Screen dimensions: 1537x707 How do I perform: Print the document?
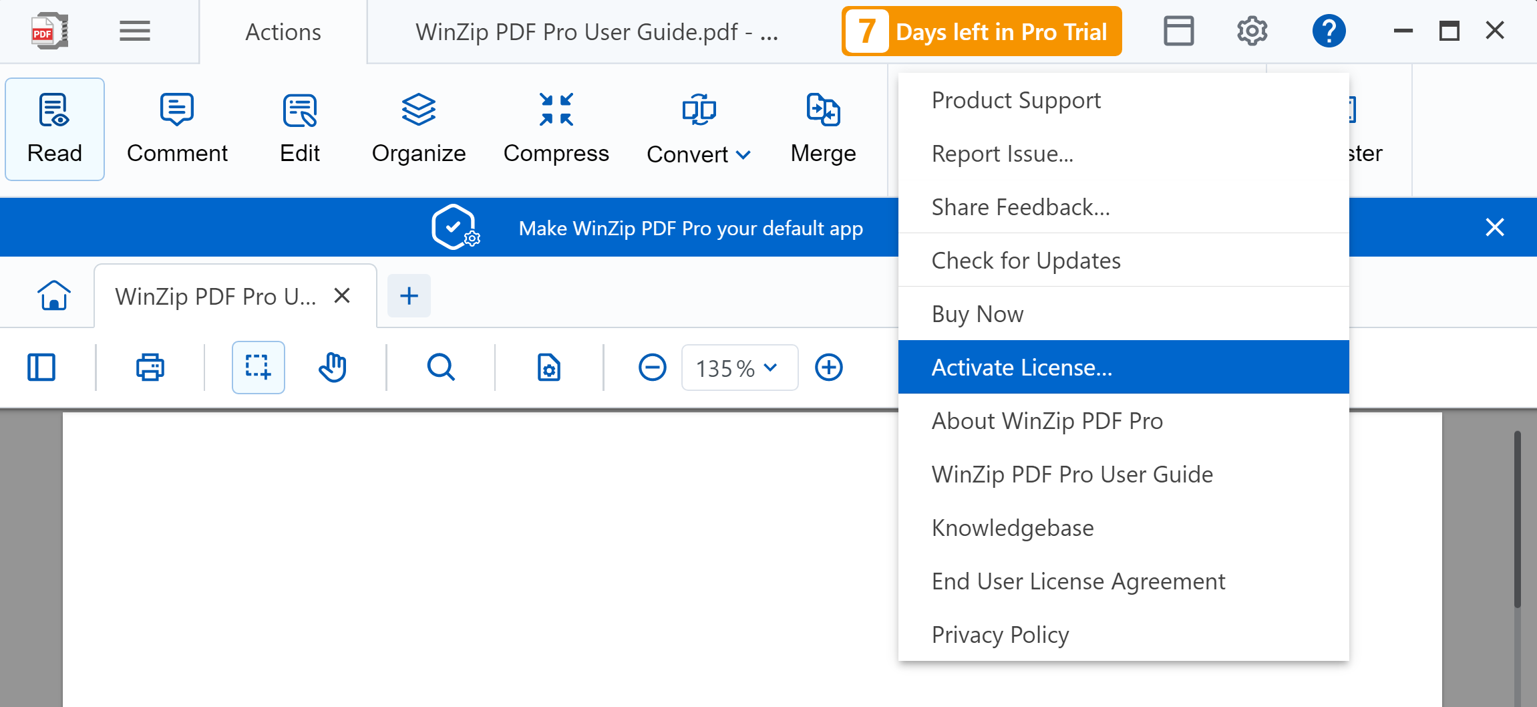150,368
